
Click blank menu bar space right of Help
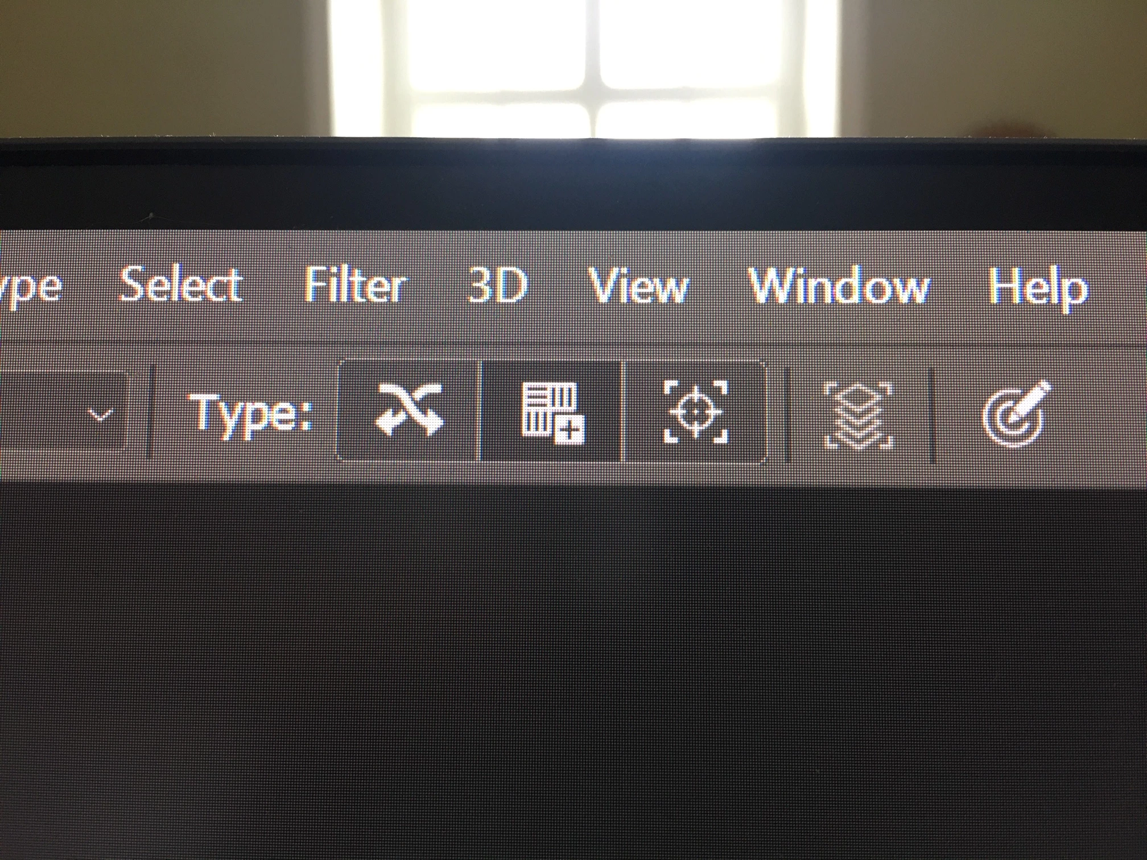pos(1119,287)
